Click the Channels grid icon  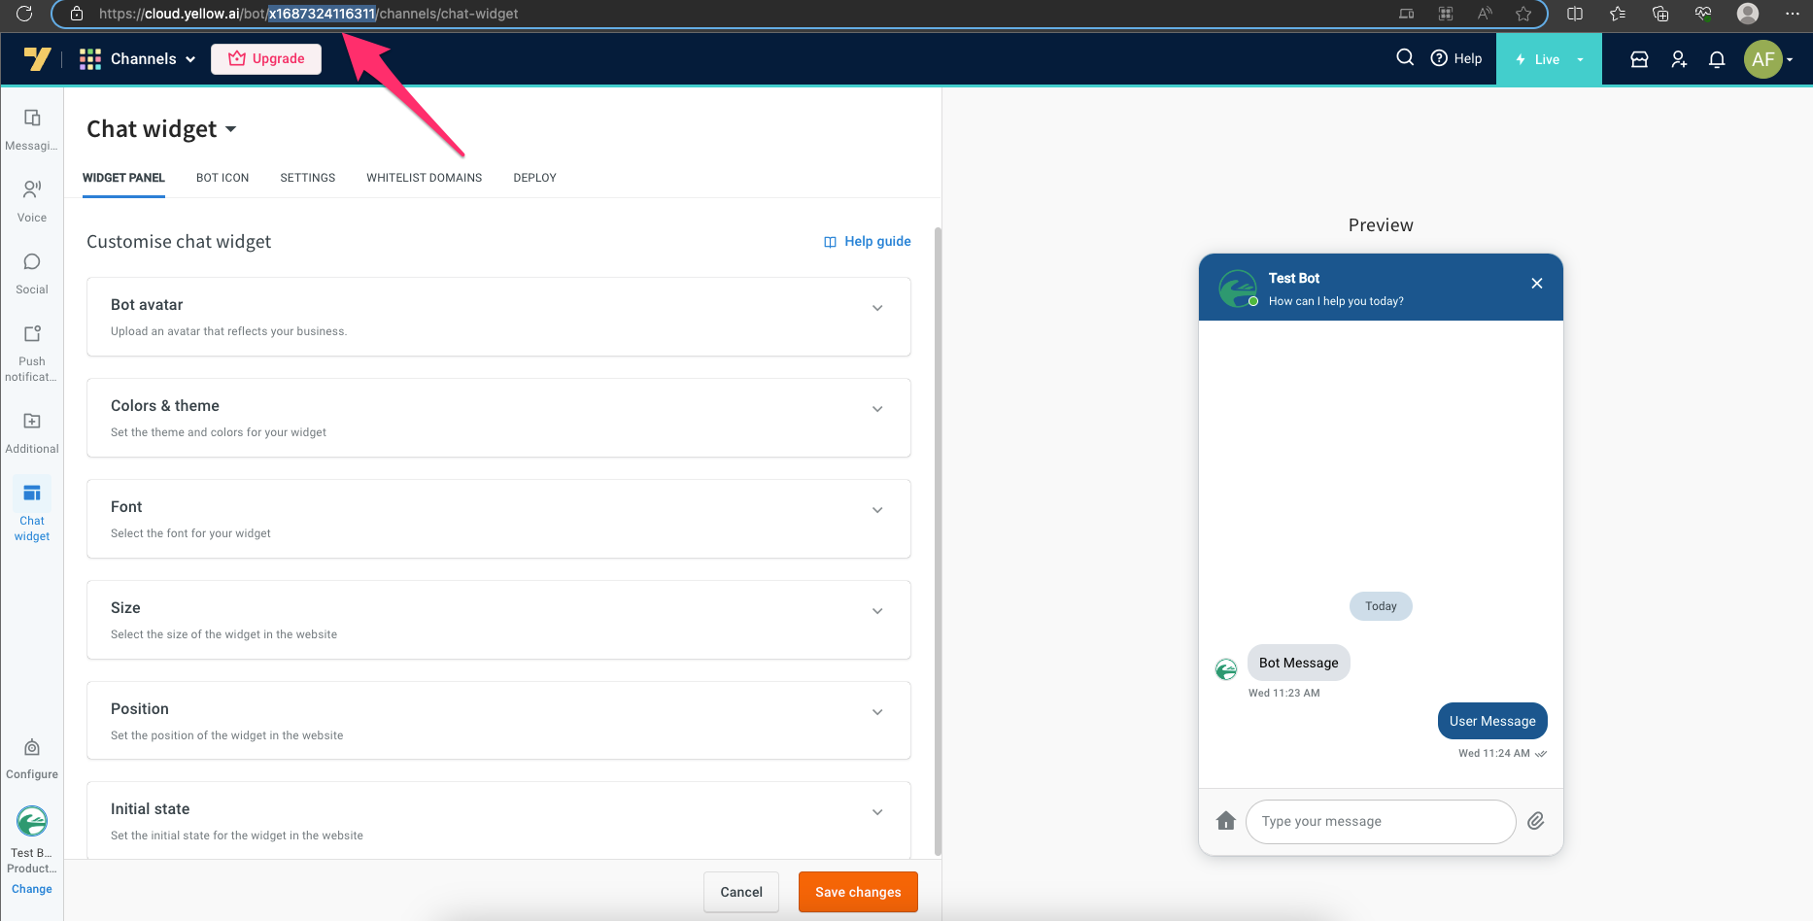(90, 59)
